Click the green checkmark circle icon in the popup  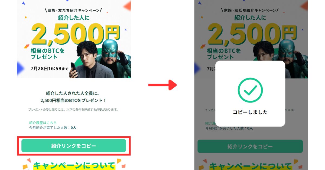coord(250,90)
